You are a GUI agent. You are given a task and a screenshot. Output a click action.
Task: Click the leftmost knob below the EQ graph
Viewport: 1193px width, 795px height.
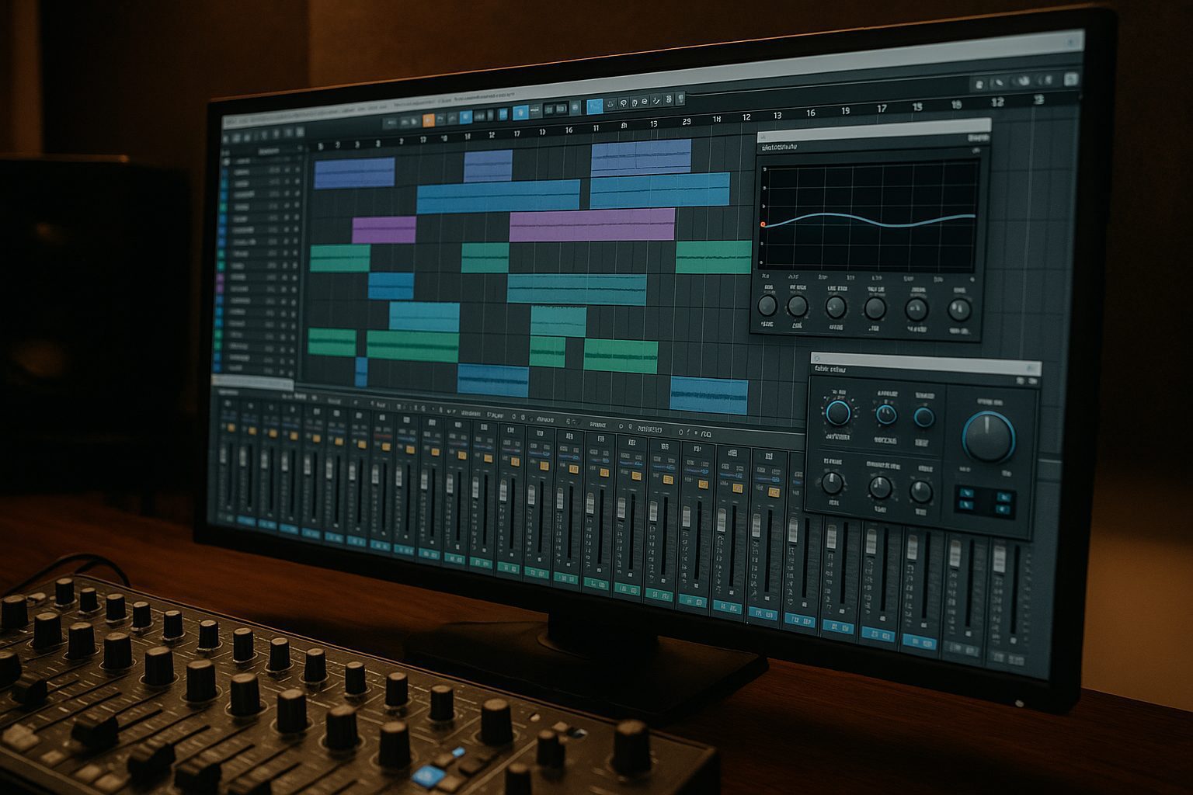coord(767,305)
